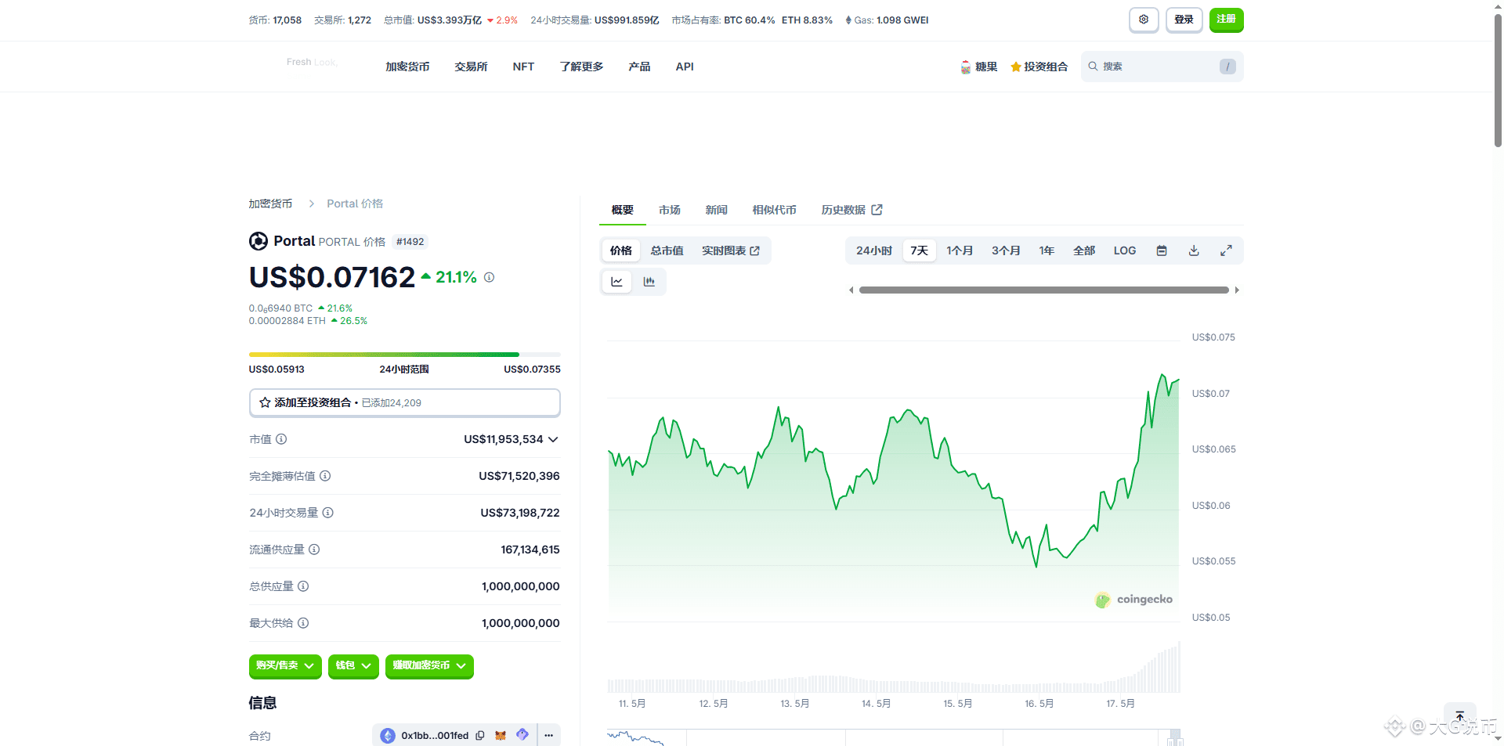Click 添加至投资组合 button

[404, 402]
